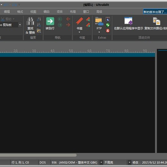Click the find-in-files folder icon in 搜索

coord(39,31)
